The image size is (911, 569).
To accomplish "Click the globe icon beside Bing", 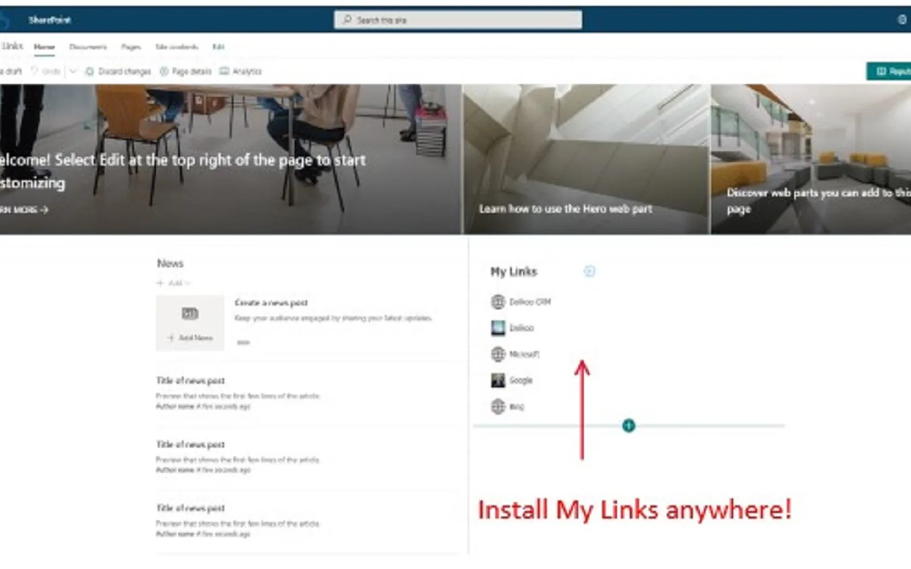I will coord(498,406).
